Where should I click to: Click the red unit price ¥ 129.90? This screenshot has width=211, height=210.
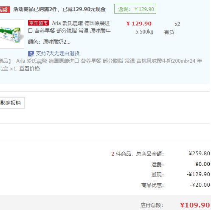click(139, 24)
